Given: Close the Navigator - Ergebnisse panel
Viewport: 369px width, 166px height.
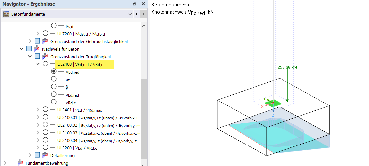Looking at the screenshot, I should click(x=143, y=4).
